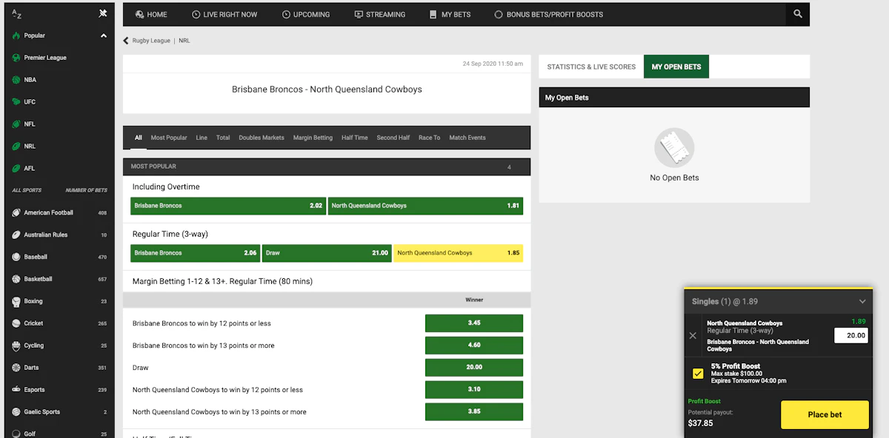Open the Margin Betting market tab
Screen dimensions: 889x438
313,138
